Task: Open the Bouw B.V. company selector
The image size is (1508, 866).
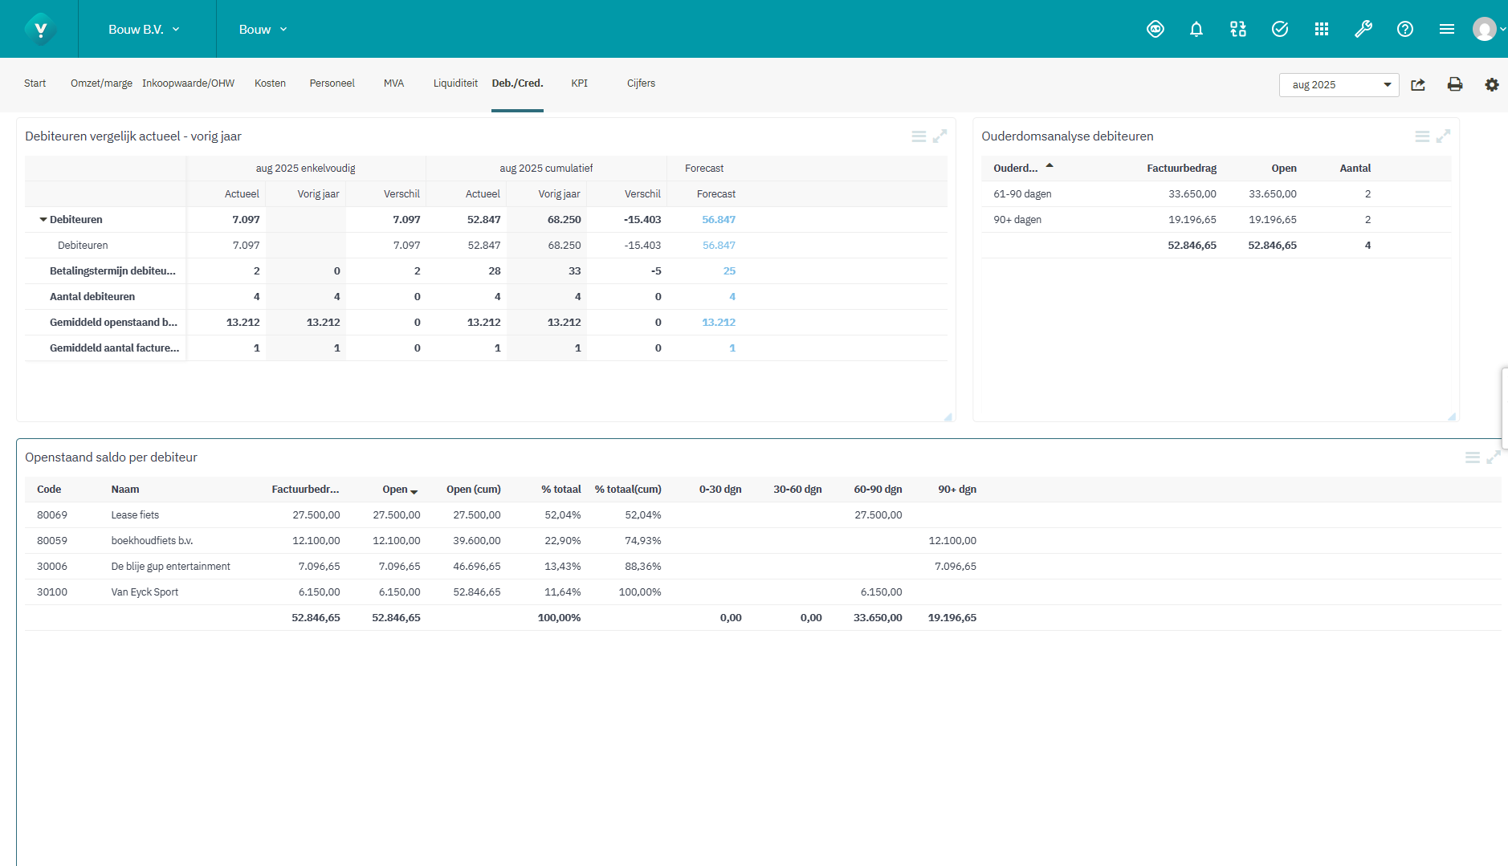Action: click(144, 29)
